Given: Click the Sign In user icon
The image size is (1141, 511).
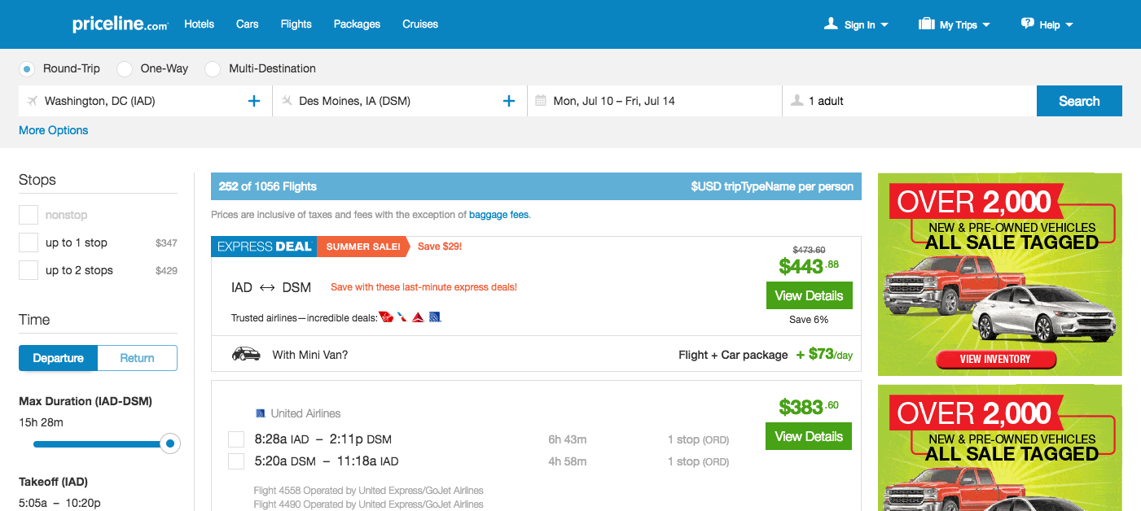Looking at the screenshot, I should [x=831, y=24].
